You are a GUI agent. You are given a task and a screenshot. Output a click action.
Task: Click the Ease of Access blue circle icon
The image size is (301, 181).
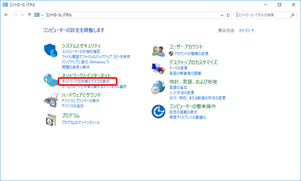tap(159, 111)
